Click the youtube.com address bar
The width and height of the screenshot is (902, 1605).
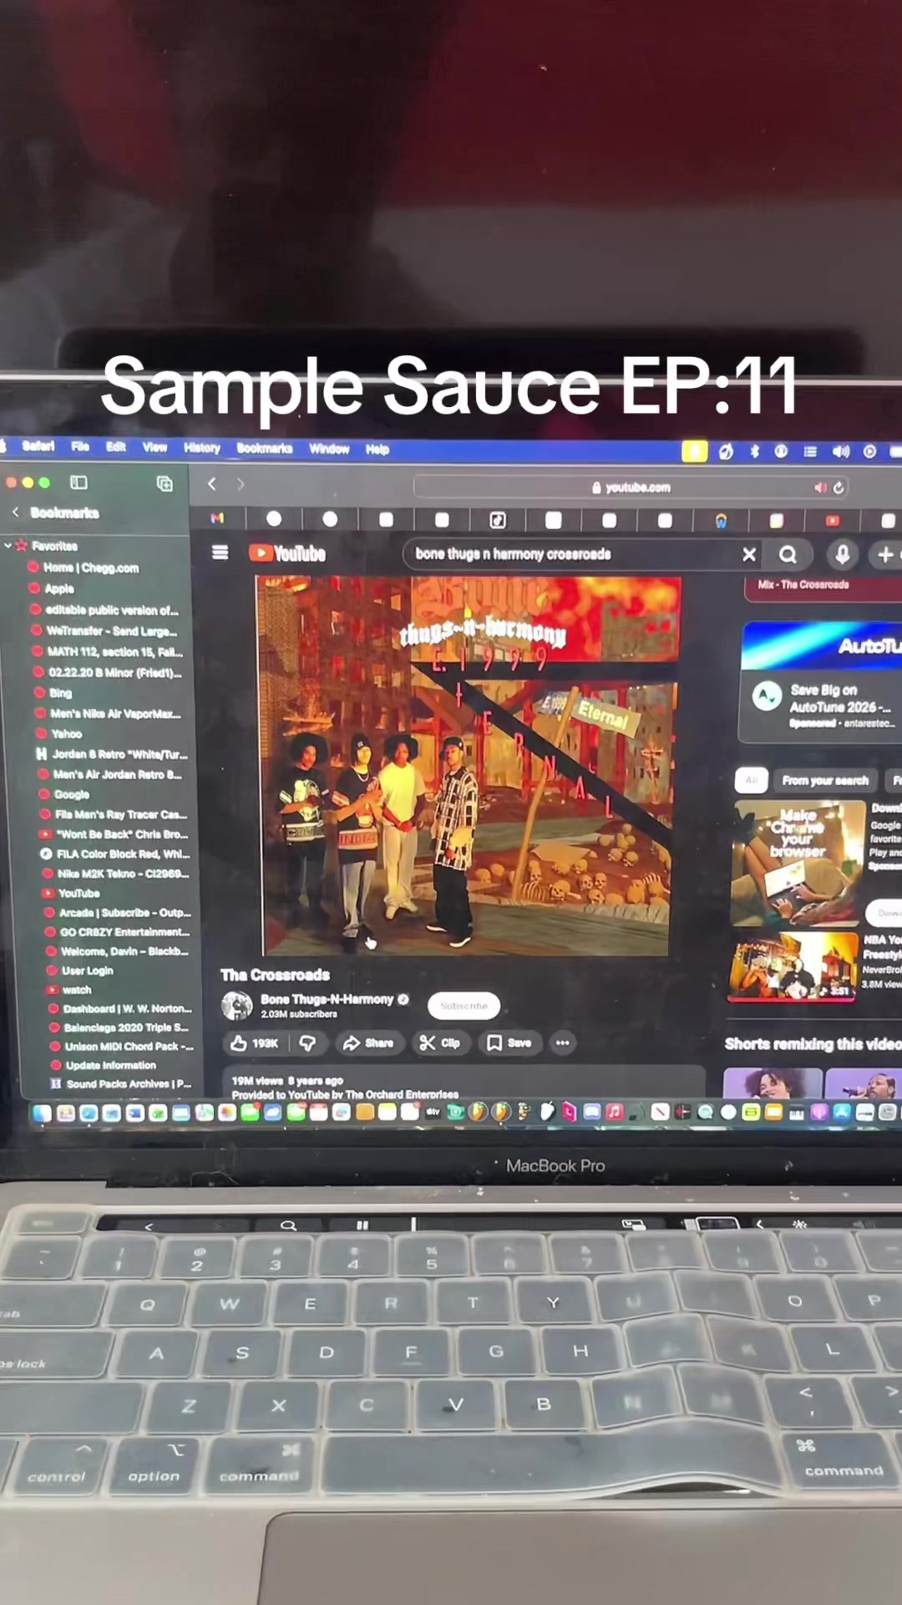(x=631, y=487)
